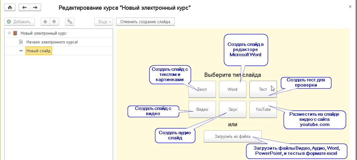Viewport: 357px width, 160px height.
Task: Collapse the "Новый электронный курс" tree node
Action: tap(9, 33)
